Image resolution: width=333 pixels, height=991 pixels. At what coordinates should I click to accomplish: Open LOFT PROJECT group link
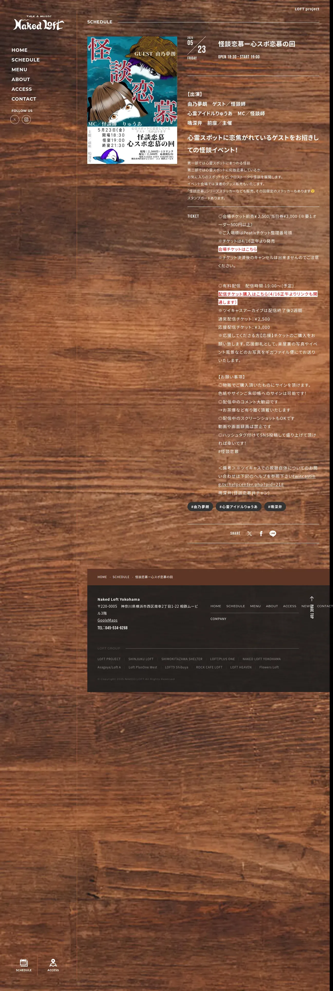109,659
